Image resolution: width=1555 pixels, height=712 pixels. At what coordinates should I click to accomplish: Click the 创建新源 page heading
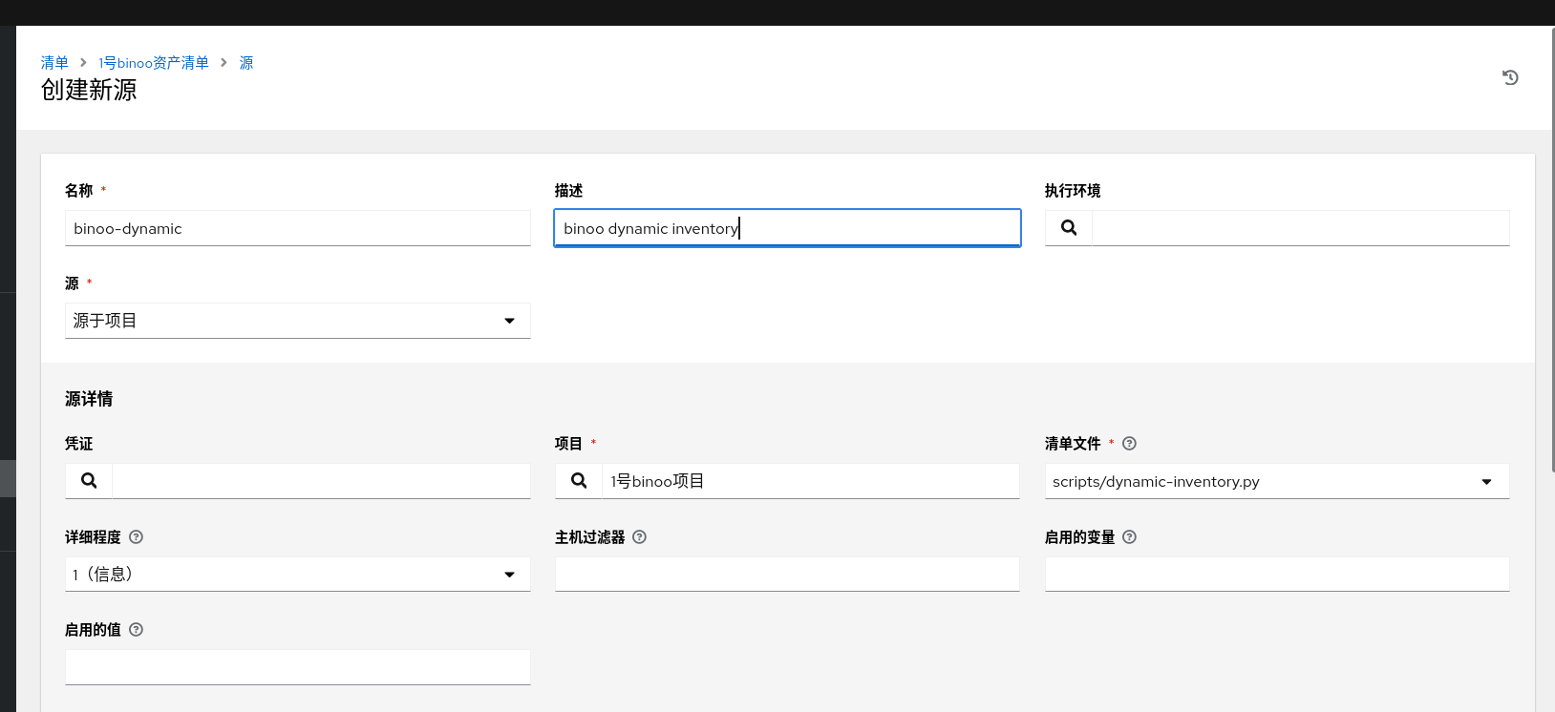coord(89,90)
